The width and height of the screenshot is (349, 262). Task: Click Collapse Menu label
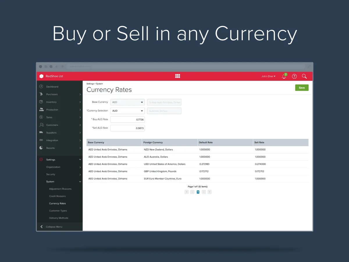54,227
